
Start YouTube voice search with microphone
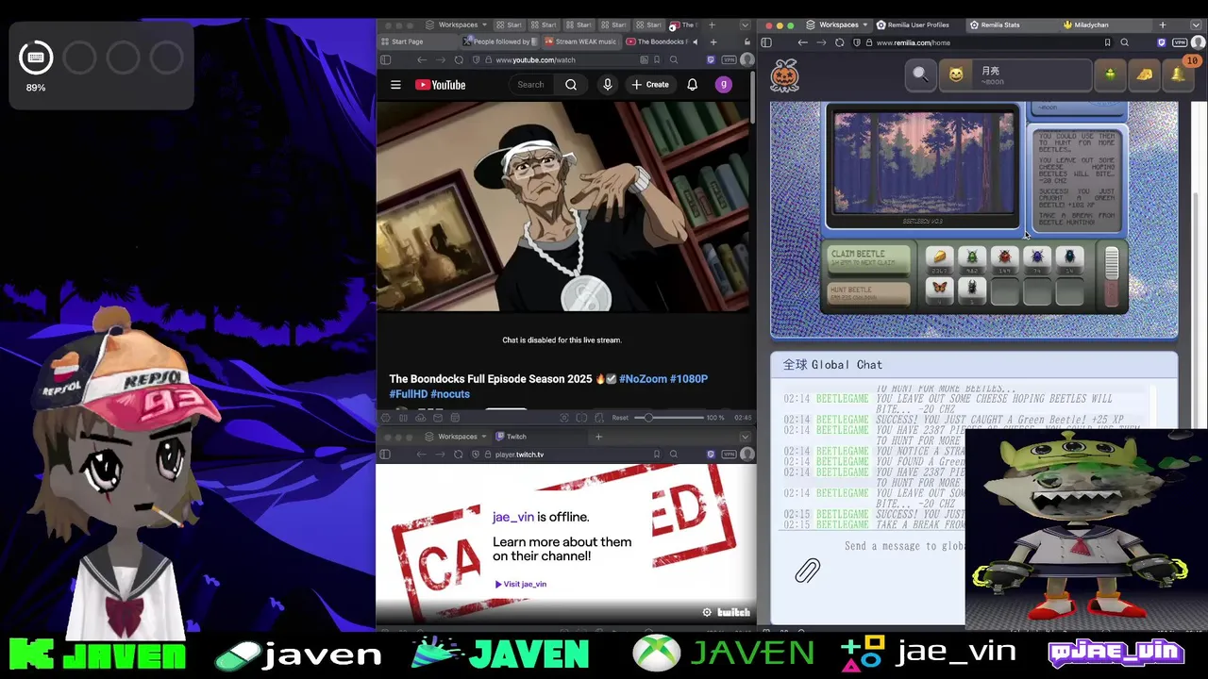click(608, 85)
